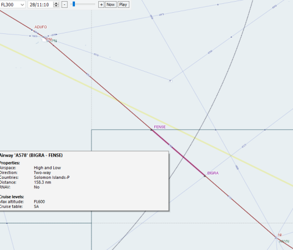Screen dimensions: 293x250
Task: Click the highlighted A578 segment between FENSE and BIGRA
Action: pyautogui.click(x=178, y=153)
